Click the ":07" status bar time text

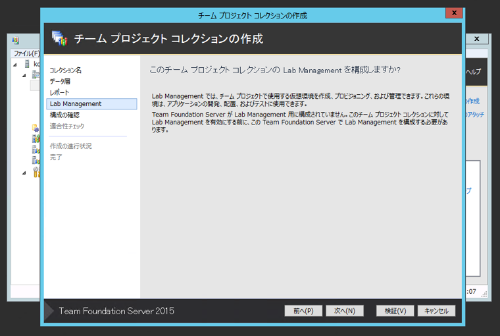(x=471, y=291)
